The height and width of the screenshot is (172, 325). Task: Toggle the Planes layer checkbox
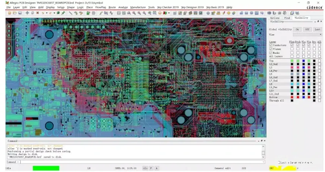tap(271, 49)
